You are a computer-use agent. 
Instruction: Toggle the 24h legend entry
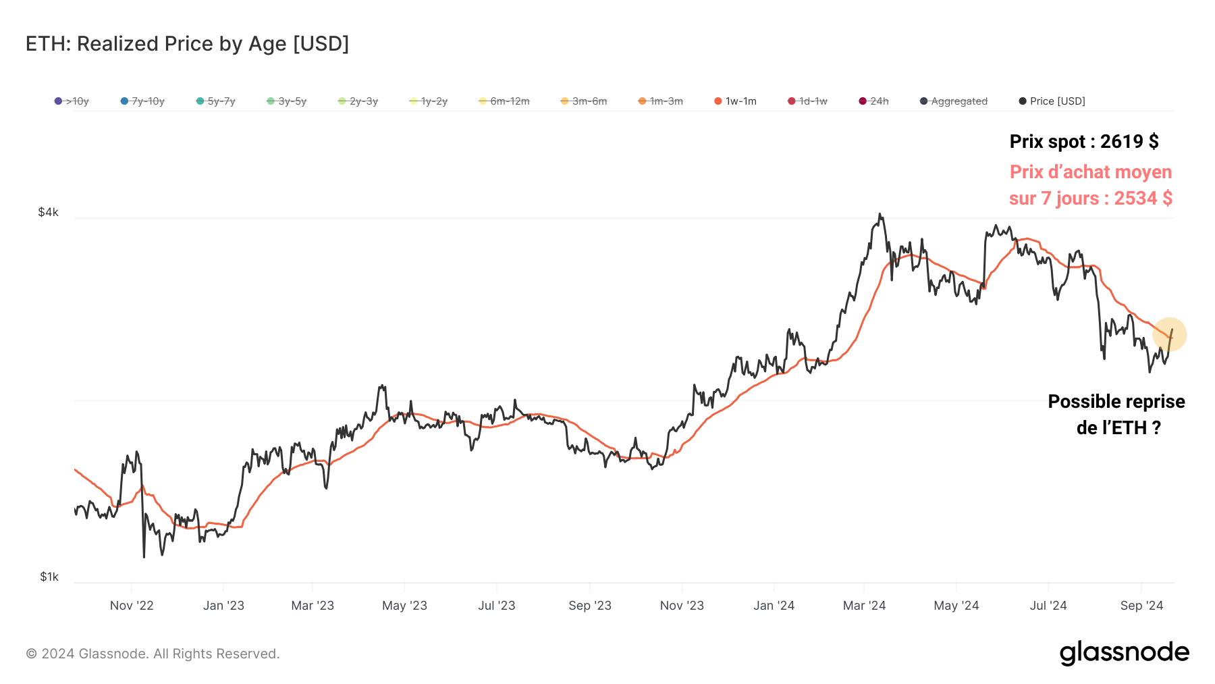pos(873,101)
